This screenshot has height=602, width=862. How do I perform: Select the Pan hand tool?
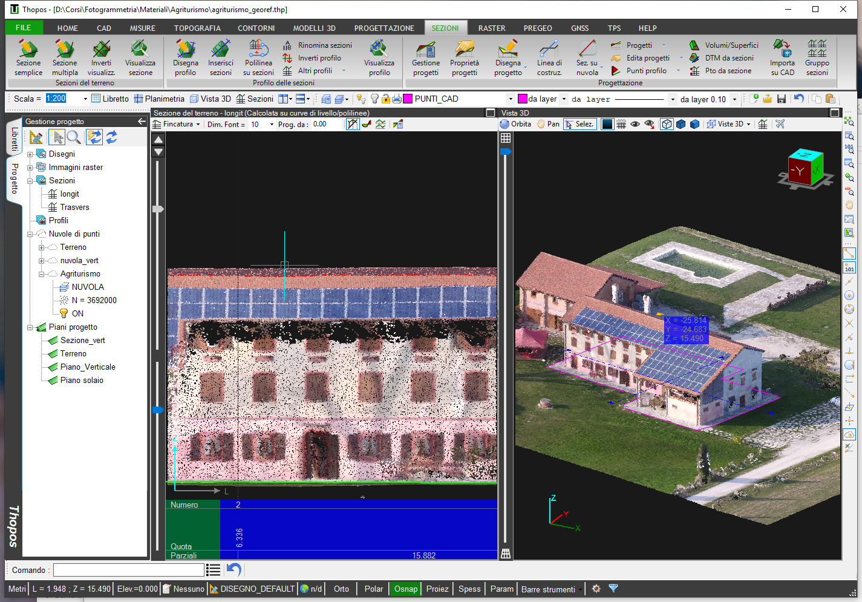pos(547,124)
